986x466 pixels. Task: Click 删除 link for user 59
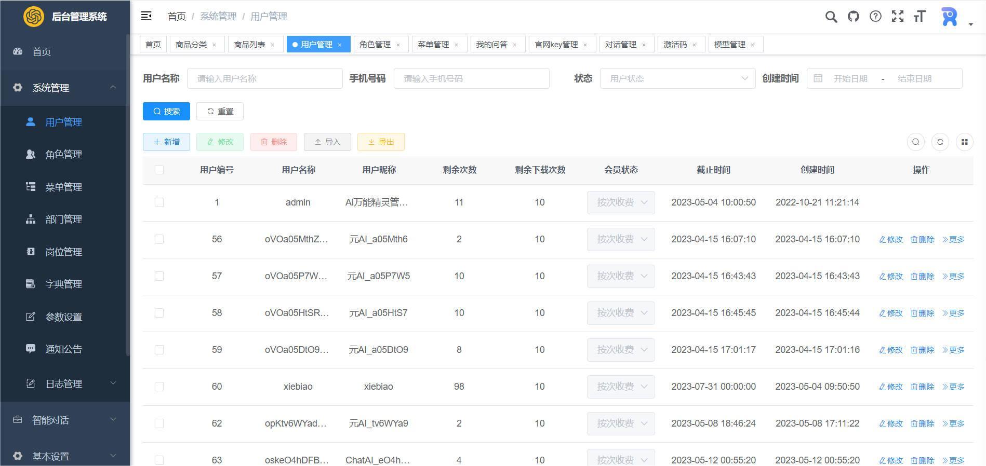(923, 350)
